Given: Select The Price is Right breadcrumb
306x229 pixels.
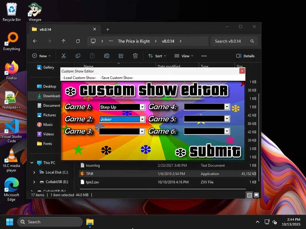Looking at the screenshot, I should 134,41.
